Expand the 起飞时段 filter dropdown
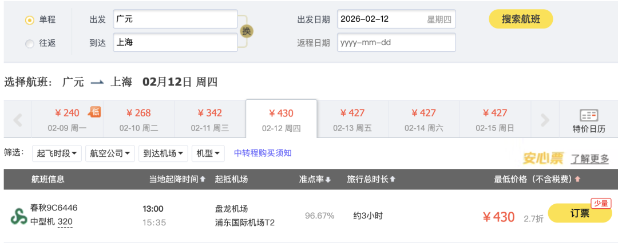The width and height of the screenshot is (618, 243). 57,153
